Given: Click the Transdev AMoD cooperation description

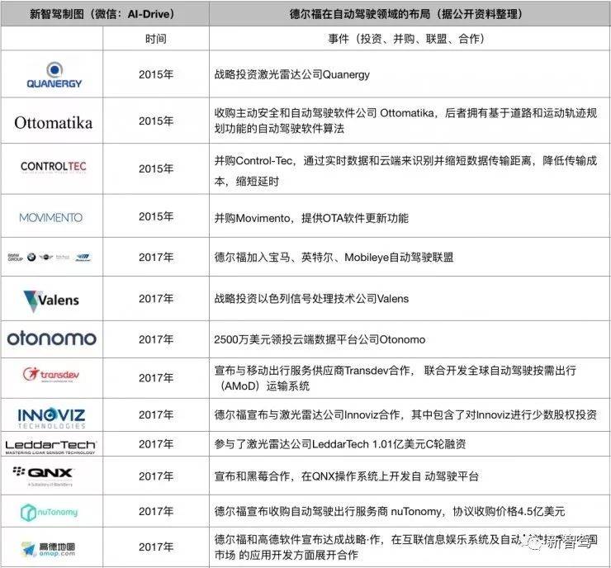Looking at the screenshot, I should [x=395, y=378].
